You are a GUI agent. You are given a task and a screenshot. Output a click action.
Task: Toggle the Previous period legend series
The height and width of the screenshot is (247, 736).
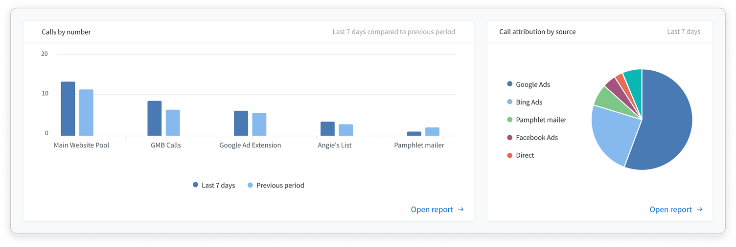(276, 185)
